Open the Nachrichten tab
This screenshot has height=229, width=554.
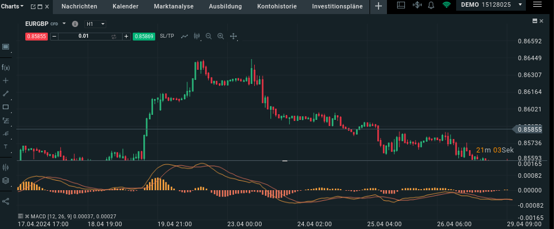79,6
